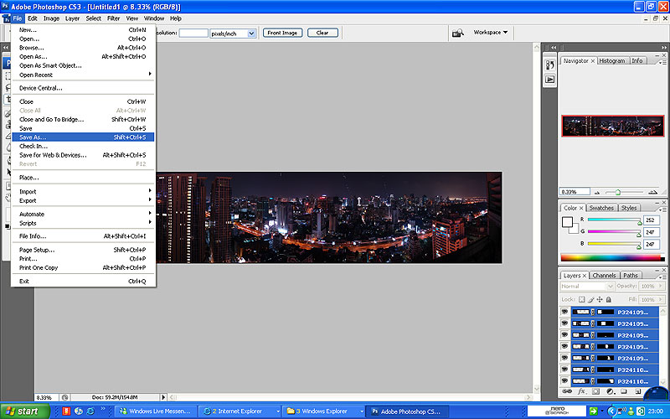Screen dimensions: 670x419
Task: Toggle eye icon of fifth layer from top
Action: click(564, 358)
